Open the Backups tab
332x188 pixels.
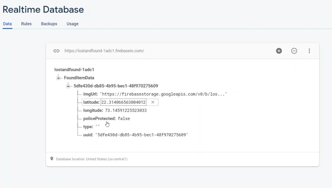click(49, 24)
